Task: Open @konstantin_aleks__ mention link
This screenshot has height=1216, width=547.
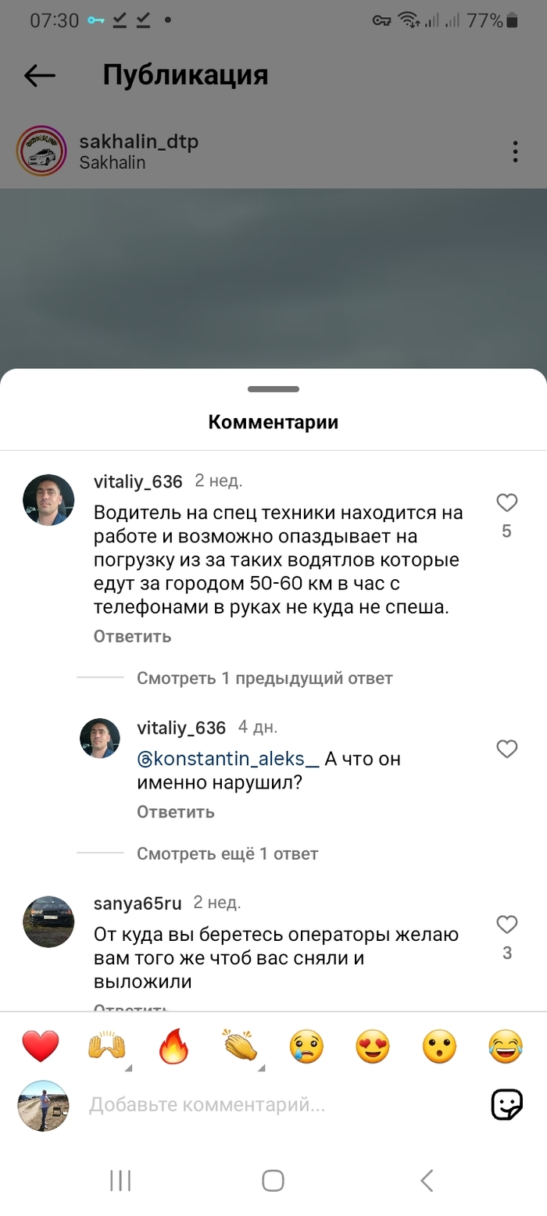Action: coord(228,759)
